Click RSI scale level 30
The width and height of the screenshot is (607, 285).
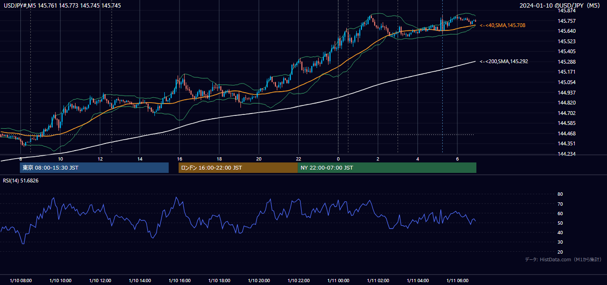point(560,242)
